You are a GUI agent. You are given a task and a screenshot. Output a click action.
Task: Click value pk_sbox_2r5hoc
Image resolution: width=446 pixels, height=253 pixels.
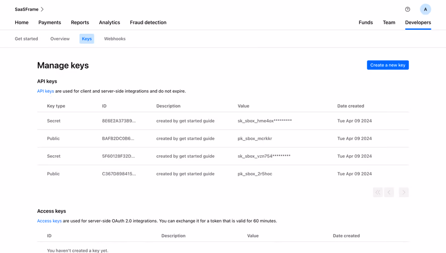click(x=255, y=173)
